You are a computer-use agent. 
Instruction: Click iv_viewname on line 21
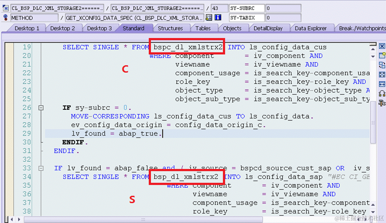277,64
